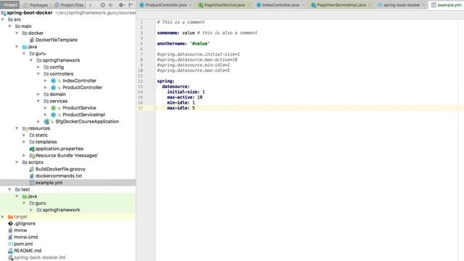Close the PageViewServiceImpl.java tab
The image size is (464, 261).
click(x=370, y=5)
